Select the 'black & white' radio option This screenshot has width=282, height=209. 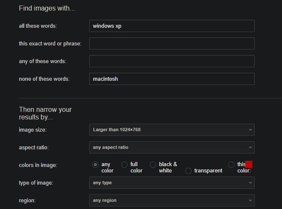tap(153, 165)
